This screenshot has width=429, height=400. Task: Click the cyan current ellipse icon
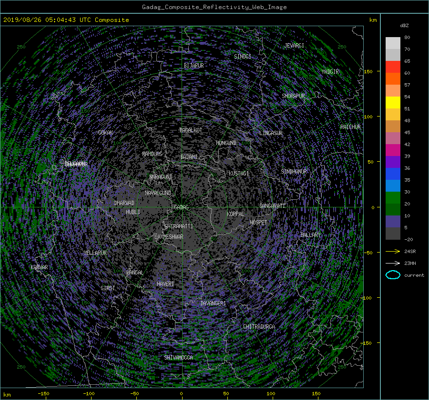coord(393,275)
